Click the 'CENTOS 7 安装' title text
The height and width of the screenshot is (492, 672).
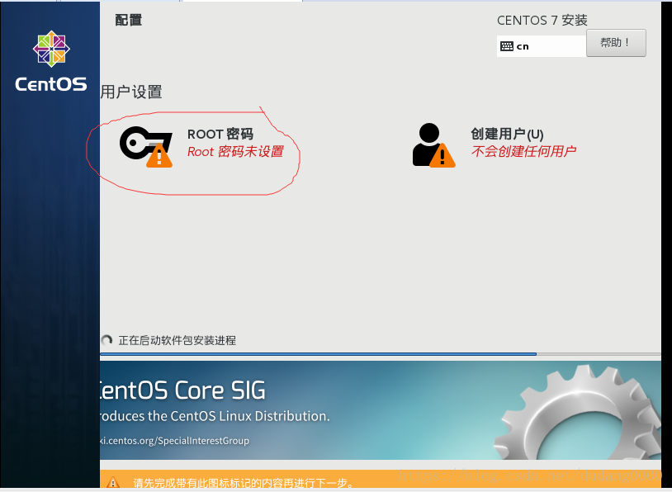point(542,20)
